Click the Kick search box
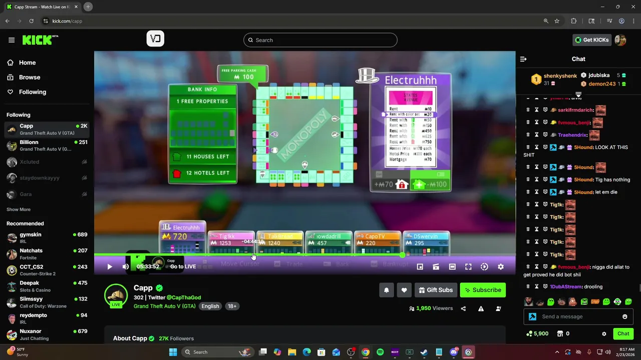The image size is (641, 360). pos(320,40)
